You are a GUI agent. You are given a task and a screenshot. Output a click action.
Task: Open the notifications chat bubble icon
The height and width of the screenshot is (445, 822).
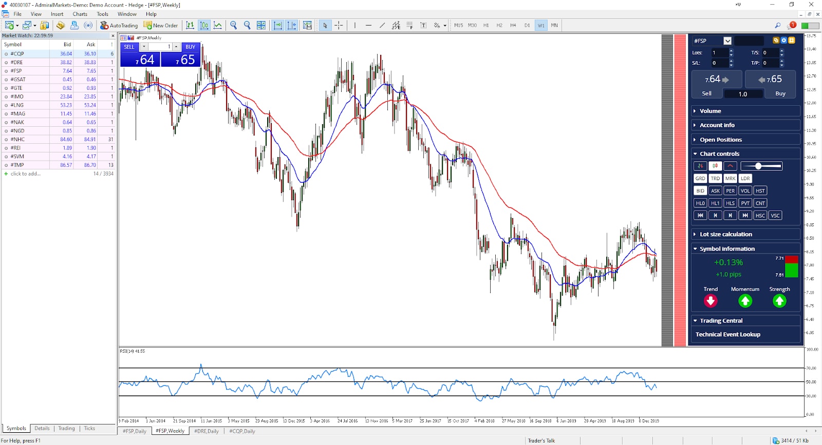pos(792,25)
